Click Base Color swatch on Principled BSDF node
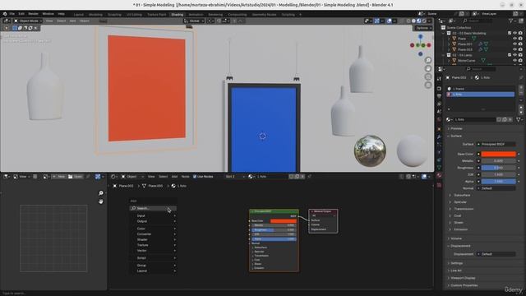Screen dimensions: 526x296 (x=284, y=221)
